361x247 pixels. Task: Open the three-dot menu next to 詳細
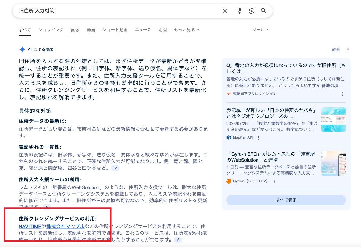pyautogui.click(x=348, y=50)
